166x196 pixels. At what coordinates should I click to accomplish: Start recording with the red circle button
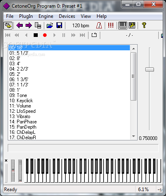coord(45,35)
